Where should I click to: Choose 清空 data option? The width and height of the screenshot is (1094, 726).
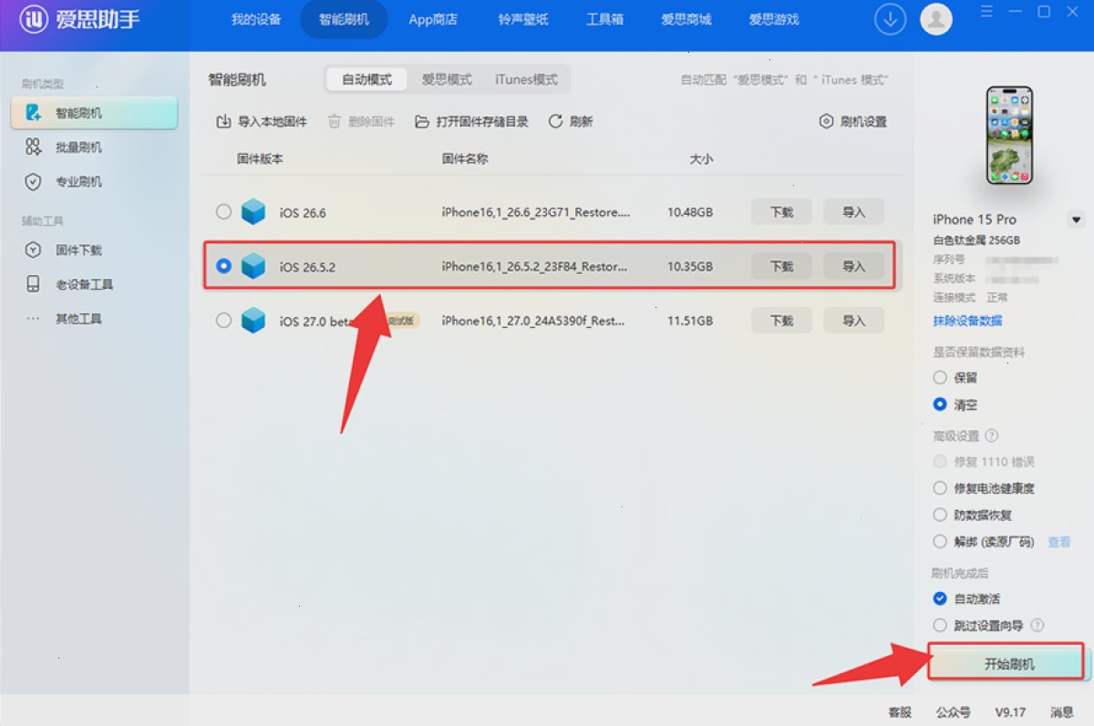coord(940,404)
